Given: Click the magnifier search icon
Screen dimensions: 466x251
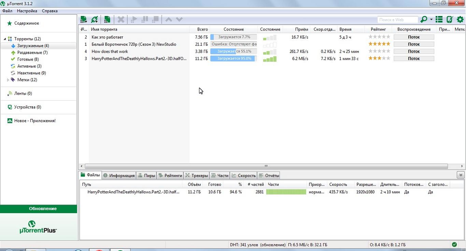Looking at the screenshot, I should click(x=424, y=19).
